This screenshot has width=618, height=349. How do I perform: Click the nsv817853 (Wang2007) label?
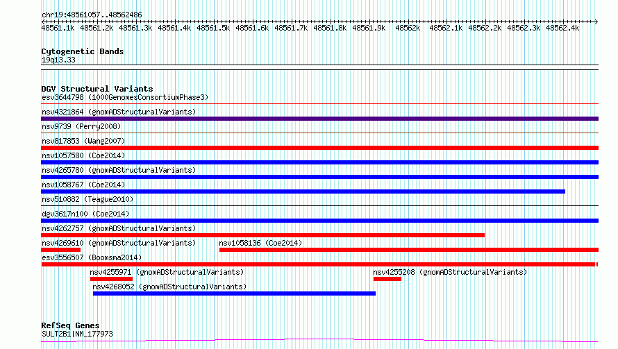[83, 141]
